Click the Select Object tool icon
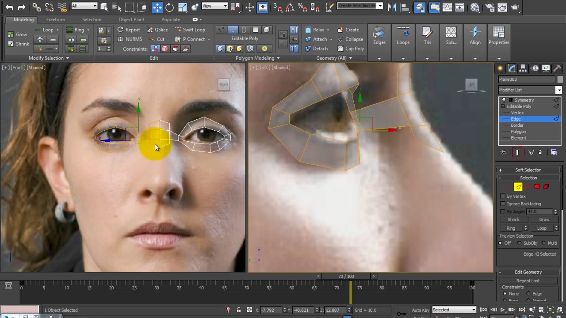566x318 pixels. (104, 7)
